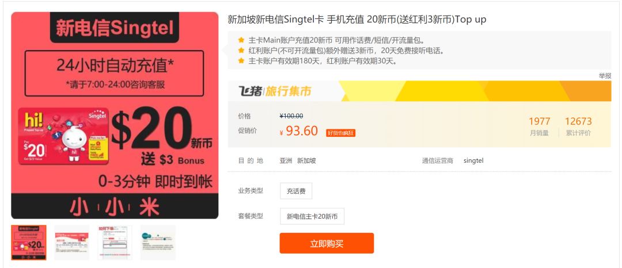The width and height of the screenshot is (622, 268).
Task: Click the 好货也疯狂 promotion tag
Action: tap(341, 133)
